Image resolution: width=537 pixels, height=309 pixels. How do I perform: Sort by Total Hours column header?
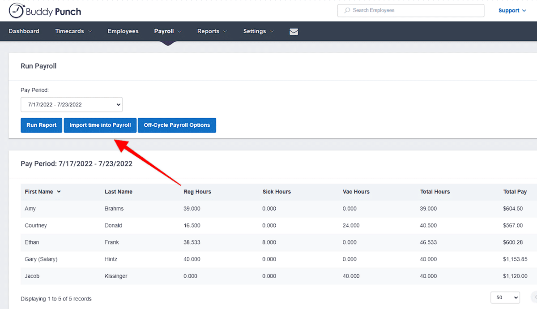[x=435, y=192]
